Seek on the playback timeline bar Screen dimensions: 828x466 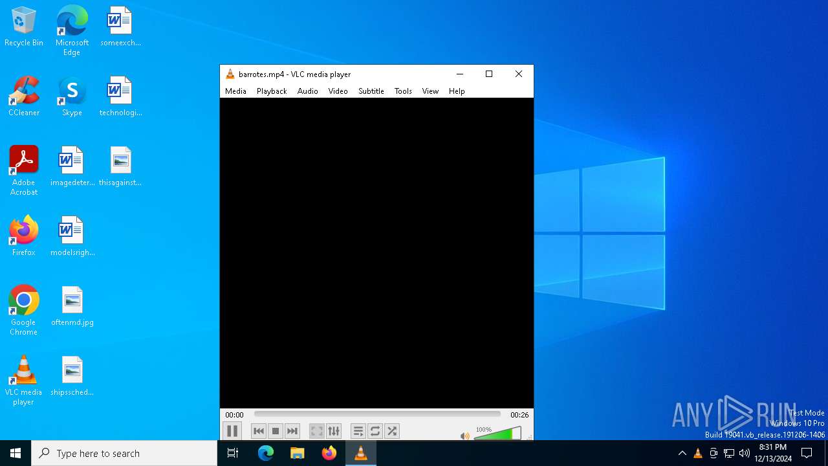click(377, 414)
